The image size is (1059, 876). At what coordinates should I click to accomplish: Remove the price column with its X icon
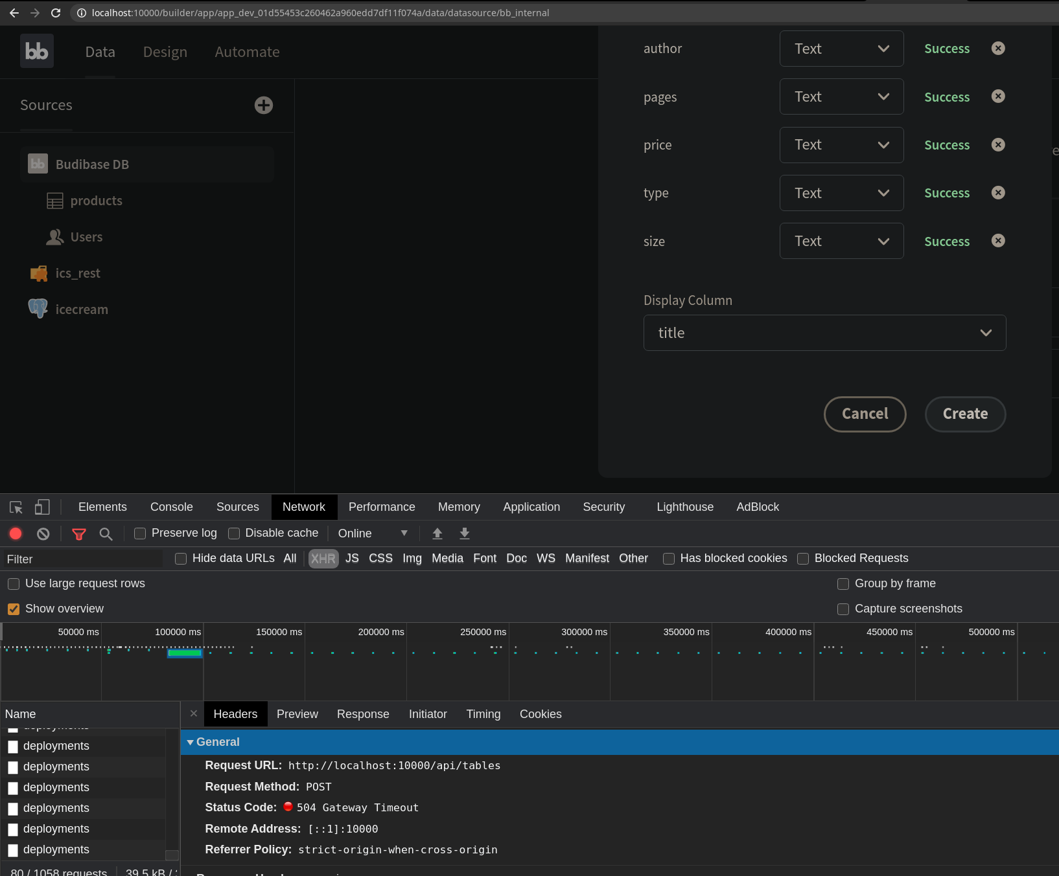[998, 144]
